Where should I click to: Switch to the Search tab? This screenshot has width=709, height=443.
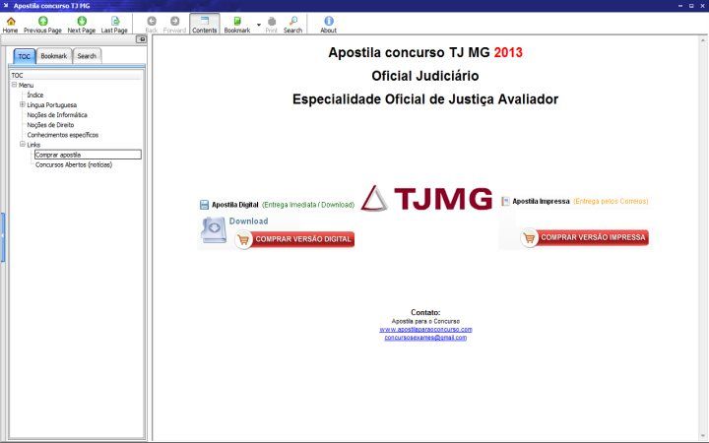click(87, 56)
